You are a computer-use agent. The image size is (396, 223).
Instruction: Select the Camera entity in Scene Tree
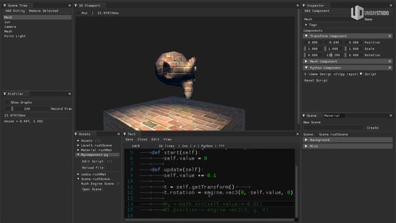click(10, 27)
